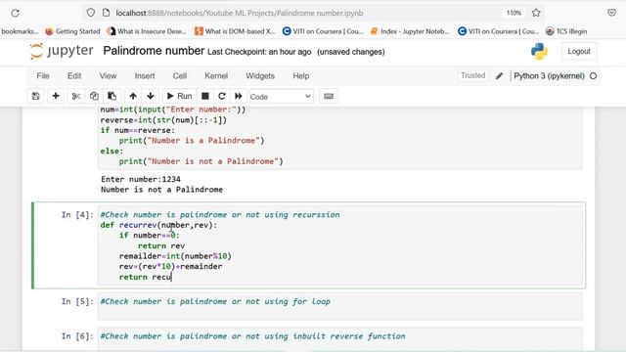This screenshot has width=626, height=352.
Task: Open the Kernel menu
Action: (216, 76)
